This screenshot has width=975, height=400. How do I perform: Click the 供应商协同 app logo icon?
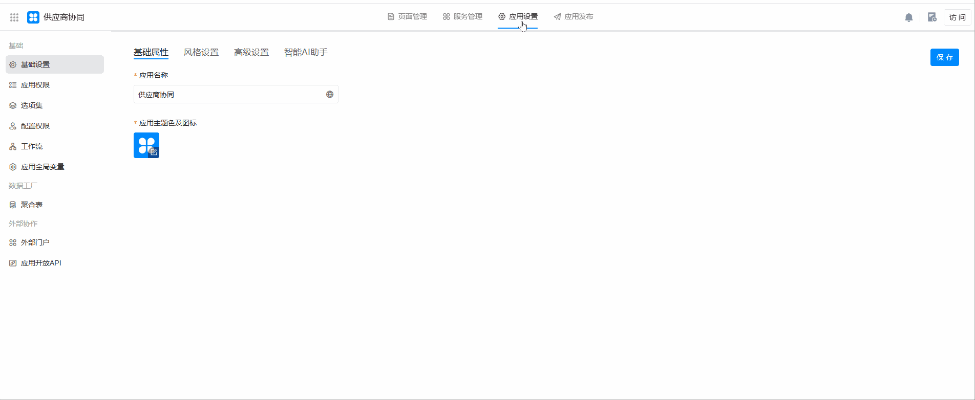pyautogui.click(x=33, y=17)
